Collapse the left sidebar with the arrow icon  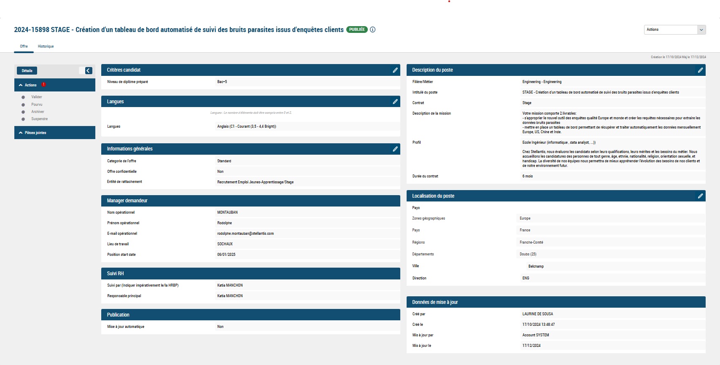89,71
